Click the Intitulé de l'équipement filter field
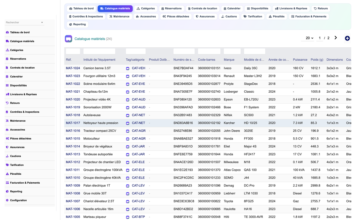This screenshot has width=355, height=220. click(x=99, y=51)
